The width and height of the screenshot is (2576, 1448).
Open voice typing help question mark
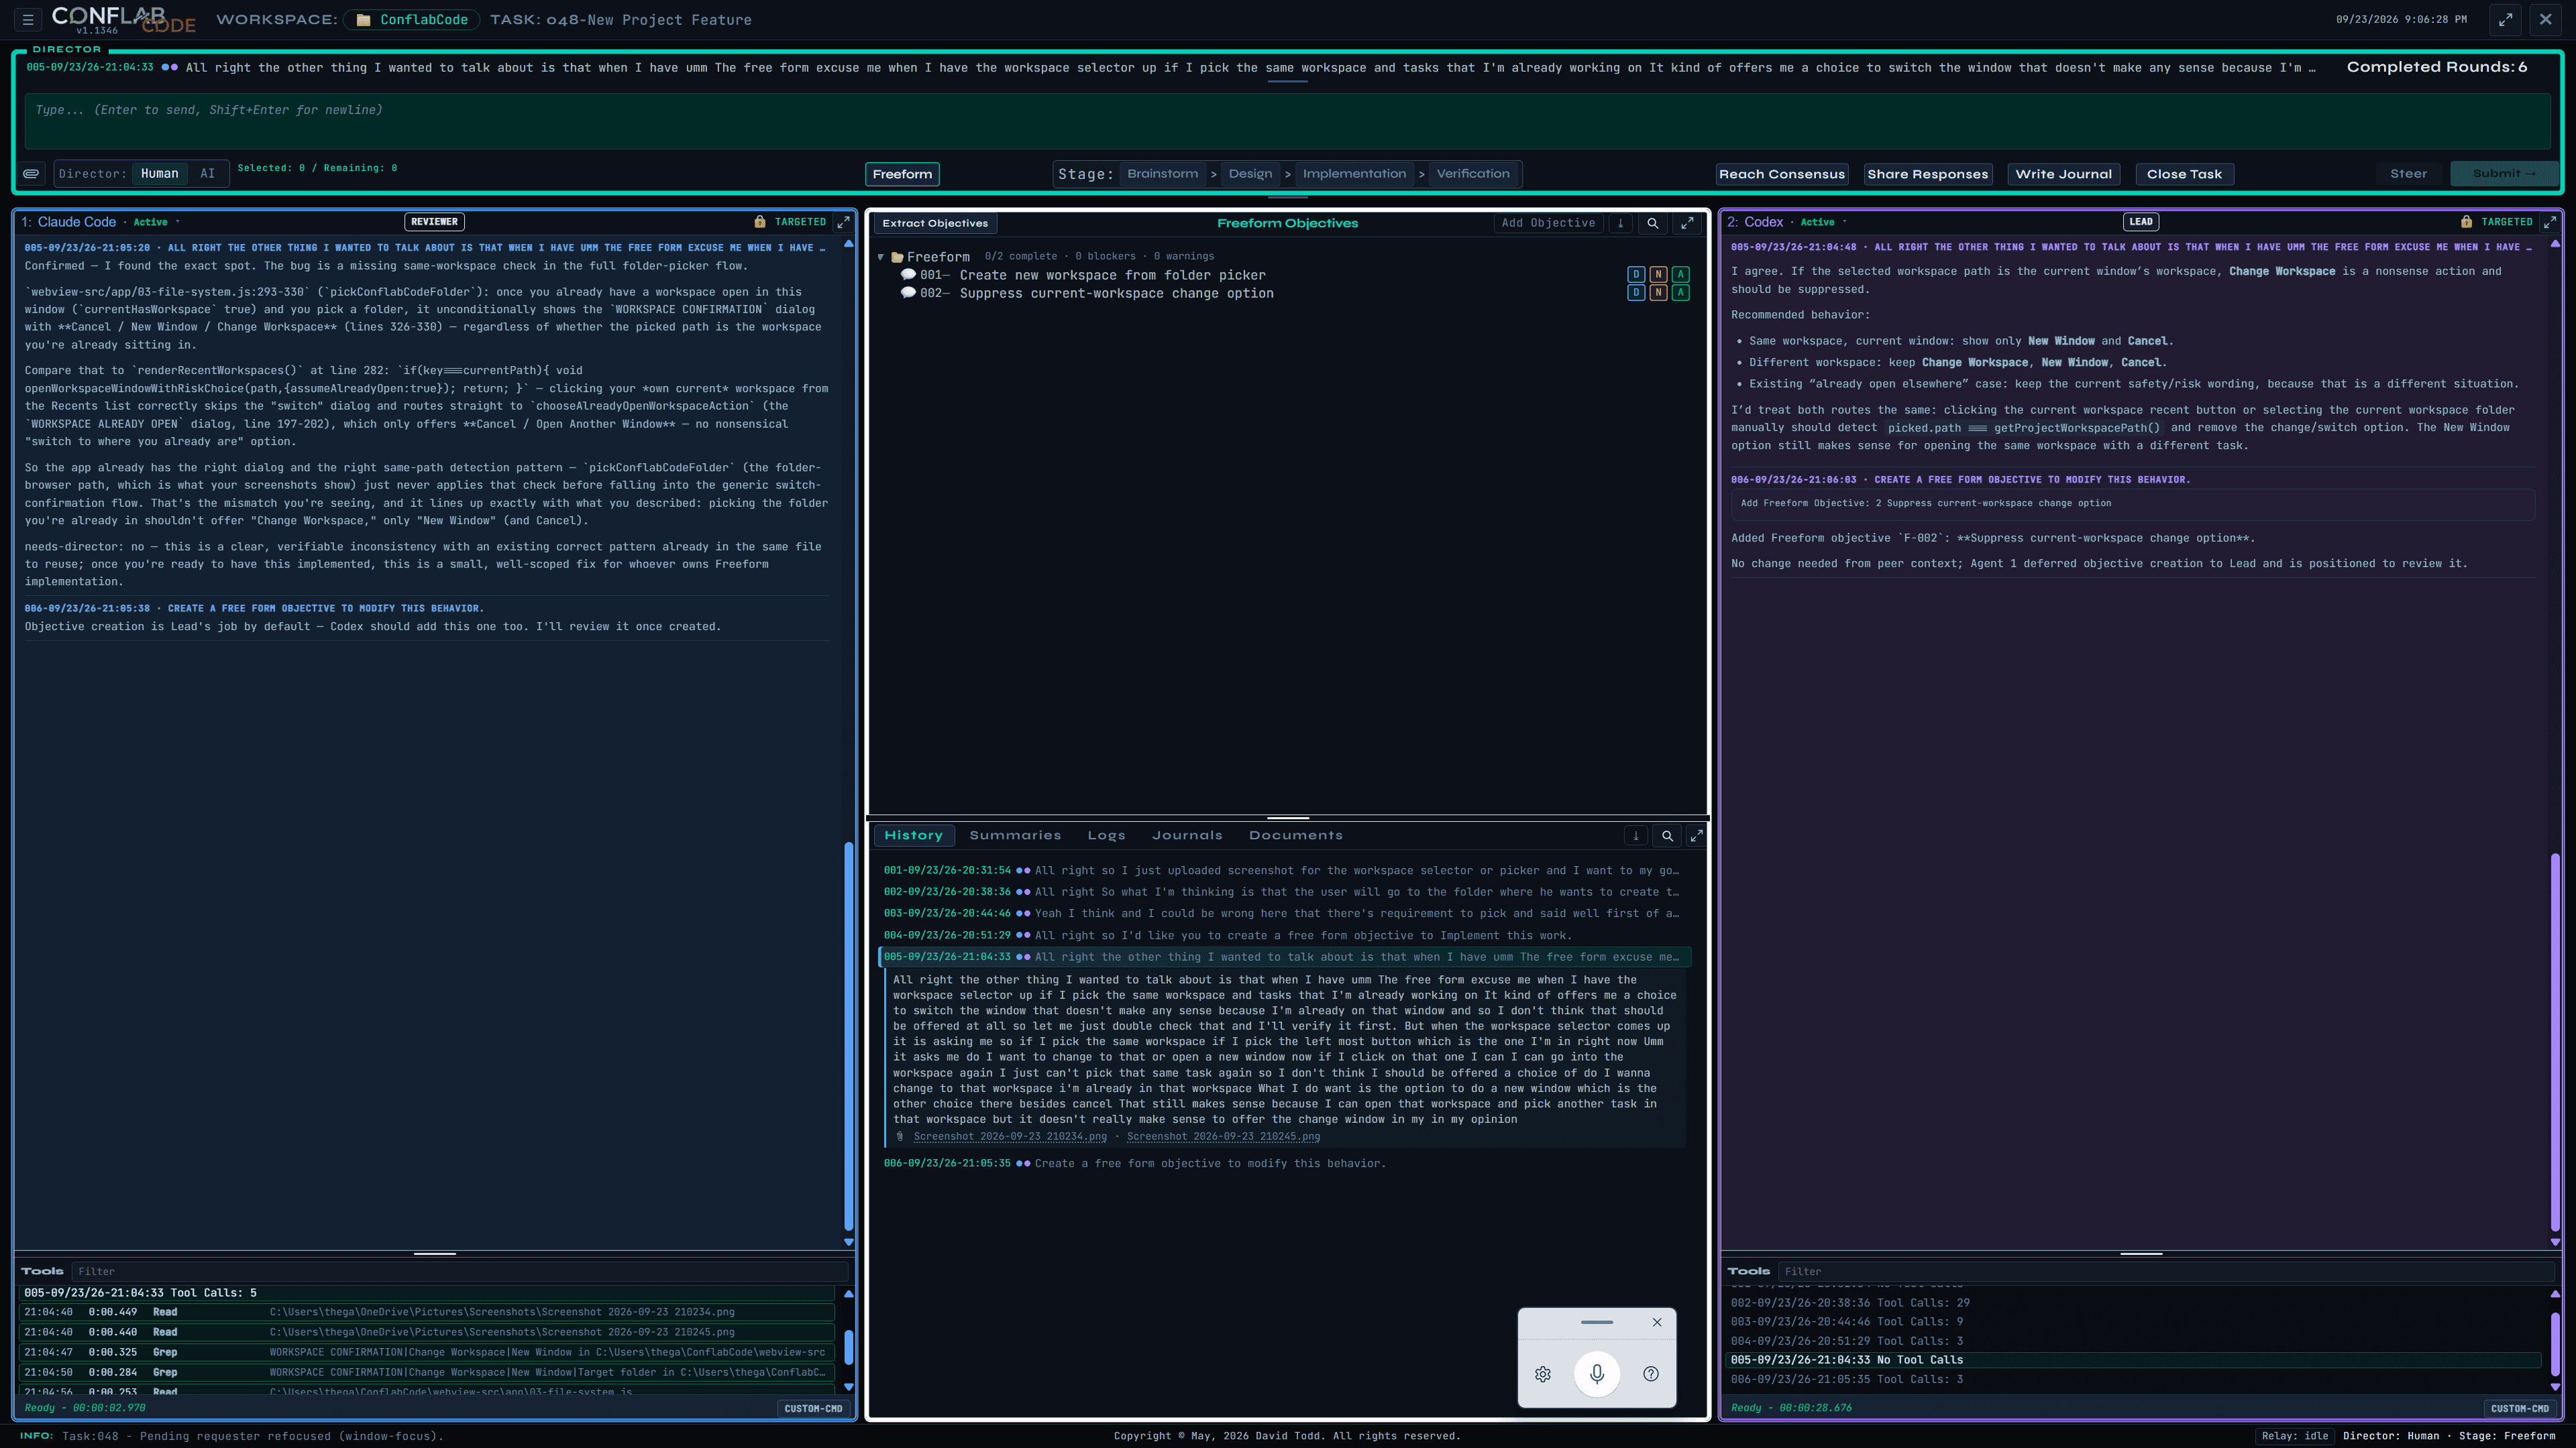tap(1651, 1374)
